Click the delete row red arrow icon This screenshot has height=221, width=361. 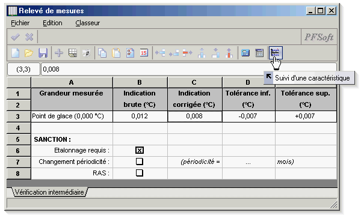(x=229, y=53)
